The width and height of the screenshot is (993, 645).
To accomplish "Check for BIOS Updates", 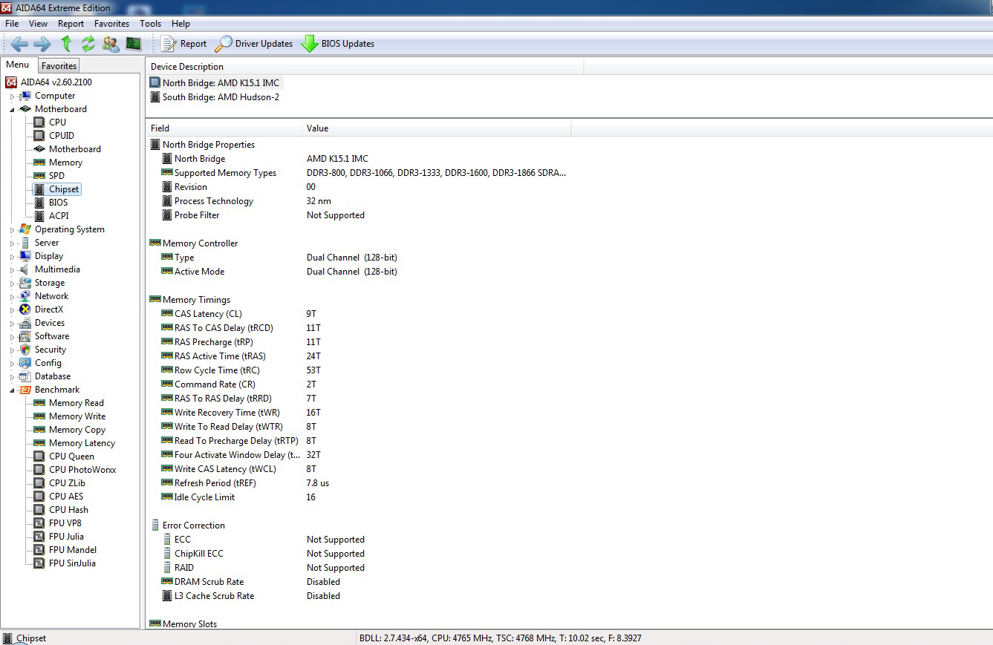I will (x=338, y=44).
